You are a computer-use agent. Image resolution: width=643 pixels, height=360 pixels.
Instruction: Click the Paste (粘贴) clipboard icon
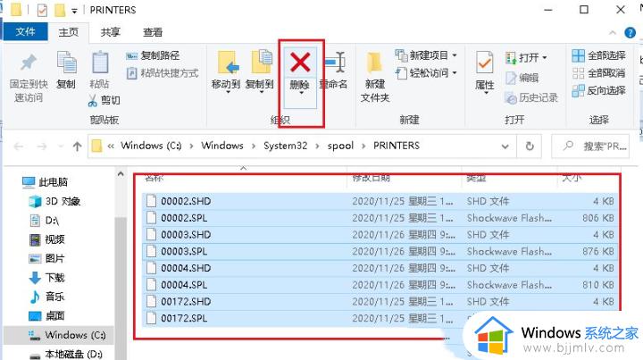(100, 63)
